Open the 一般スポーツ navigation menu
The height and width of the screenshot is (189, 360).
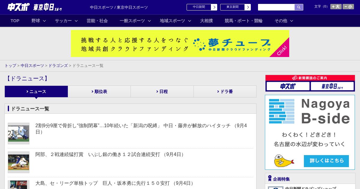click(x=132, y=21)
